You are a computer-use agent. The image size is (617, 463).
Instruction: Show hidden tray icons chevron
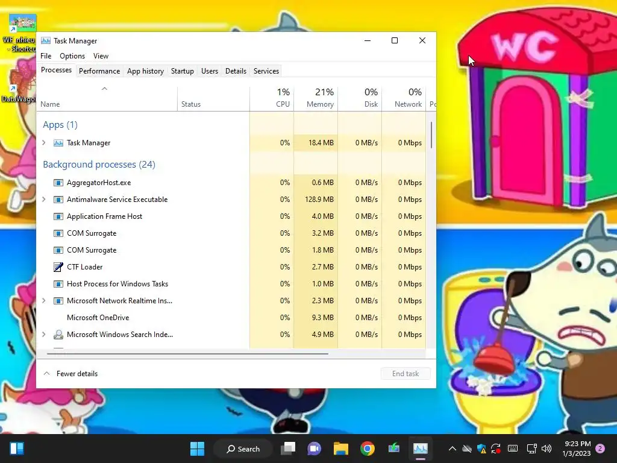[x=453, y=449]
